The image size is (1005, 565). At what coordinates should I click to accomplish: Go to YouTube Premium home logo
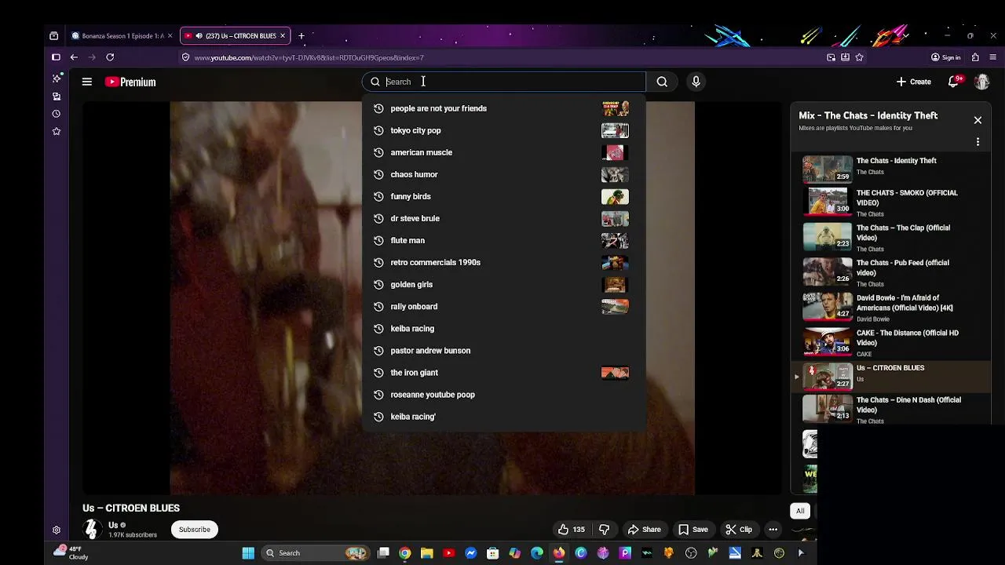tap(130, 82)
